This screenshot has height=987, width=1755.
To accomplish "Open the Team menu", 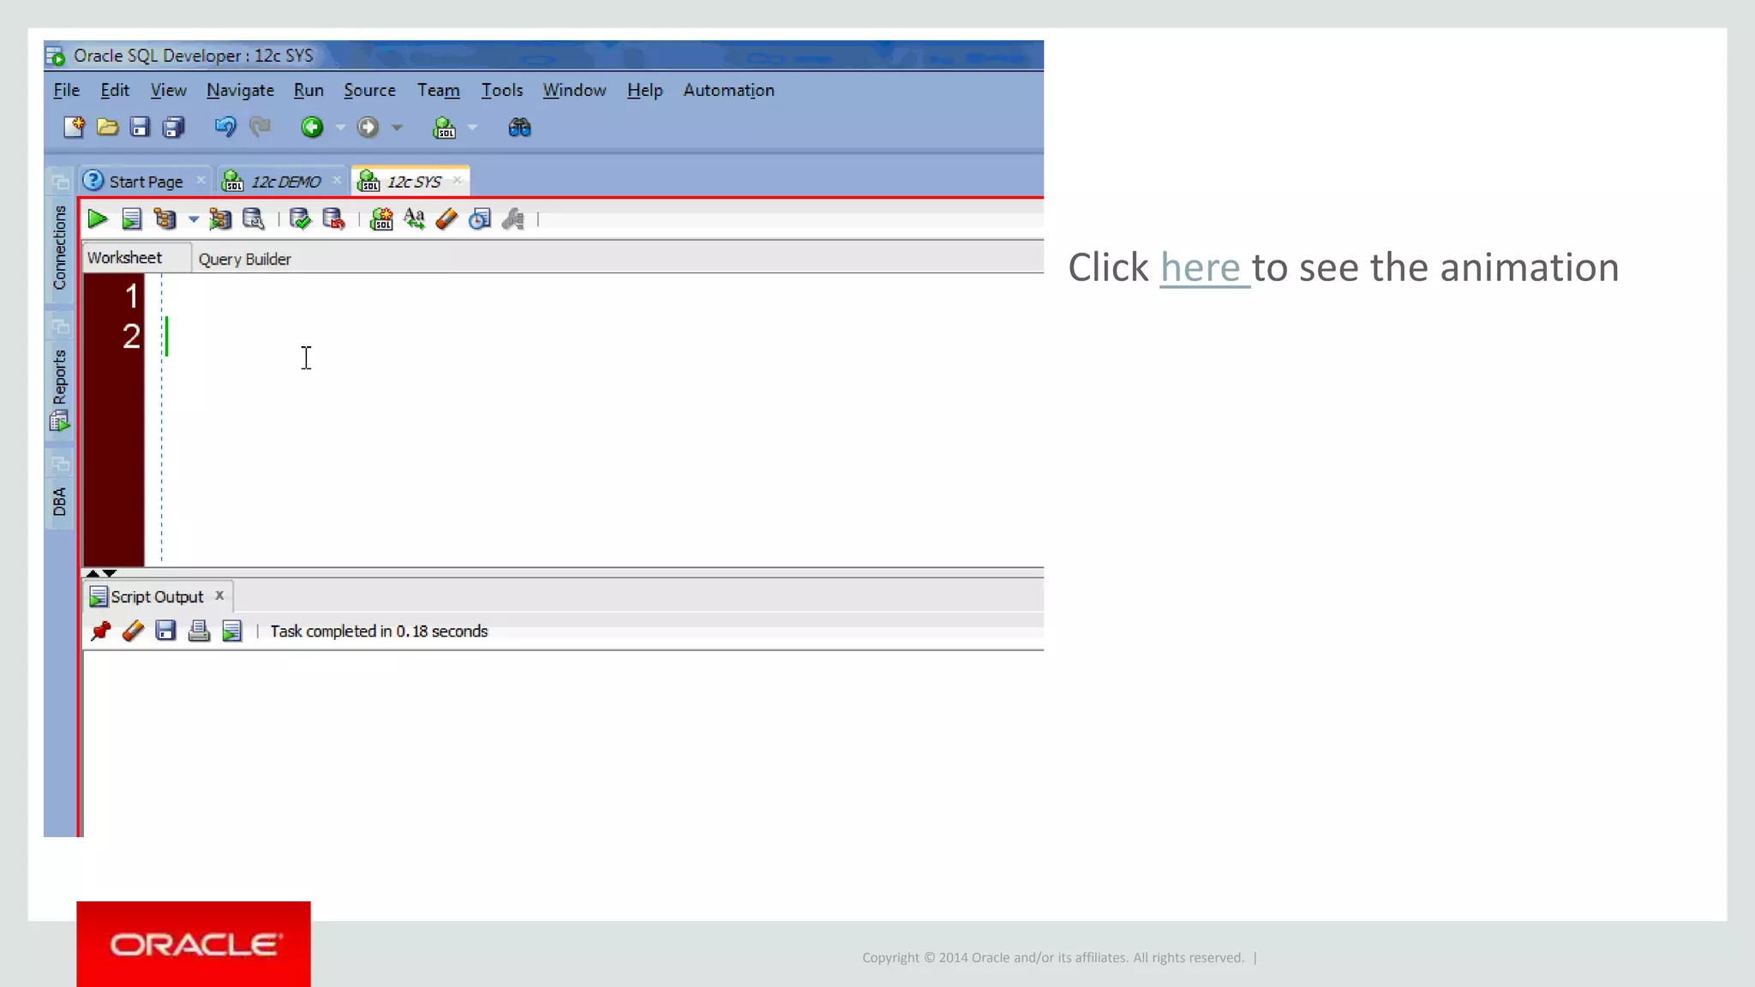I will coord(439,91).
